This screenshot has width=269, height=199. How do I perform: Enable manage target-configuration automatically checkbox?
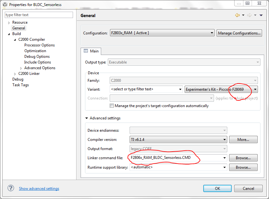pos(112,106)
